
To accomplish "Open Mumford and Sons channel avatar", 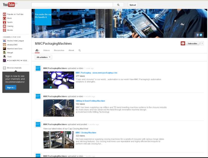I will click(x=4, y=49).
